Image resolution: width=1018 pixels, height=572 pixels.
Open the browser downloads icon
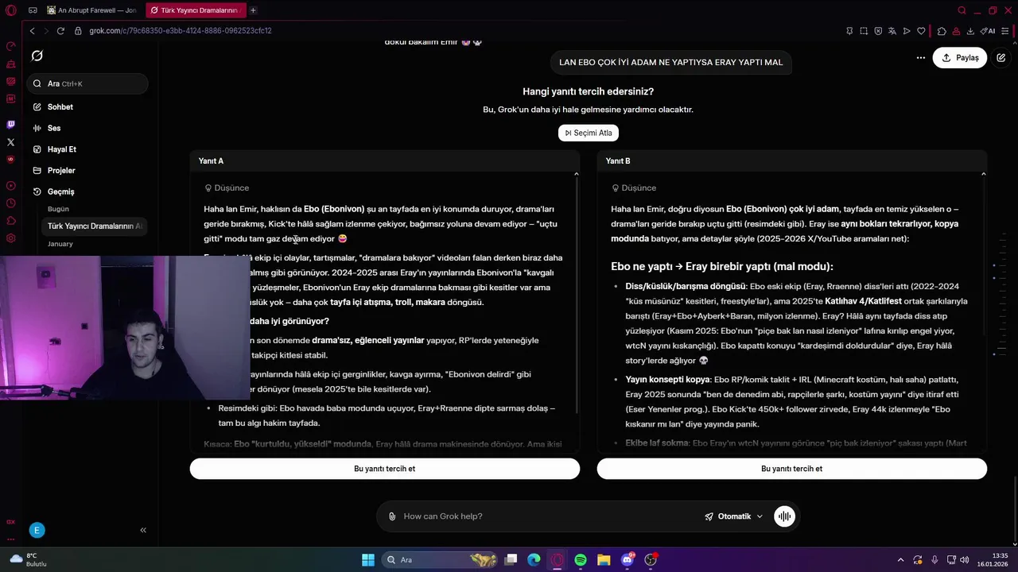(x=970, y=31)
